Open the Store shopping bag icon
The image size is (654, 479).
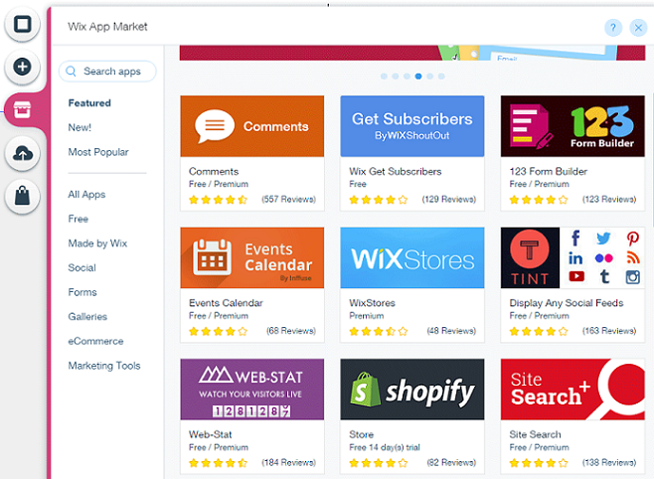[22, 196]
